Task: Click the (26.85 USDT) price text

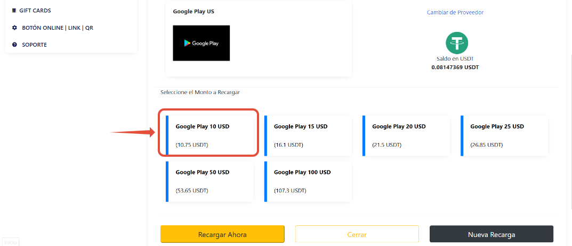Action: 487,145
